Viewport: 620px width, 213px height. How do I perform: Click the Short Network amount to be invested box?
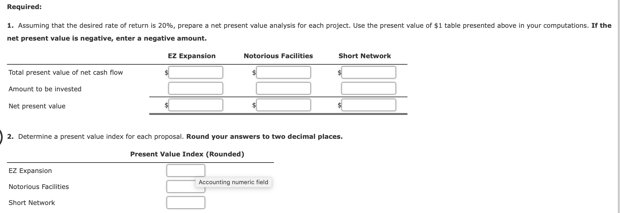pos(368,89)
